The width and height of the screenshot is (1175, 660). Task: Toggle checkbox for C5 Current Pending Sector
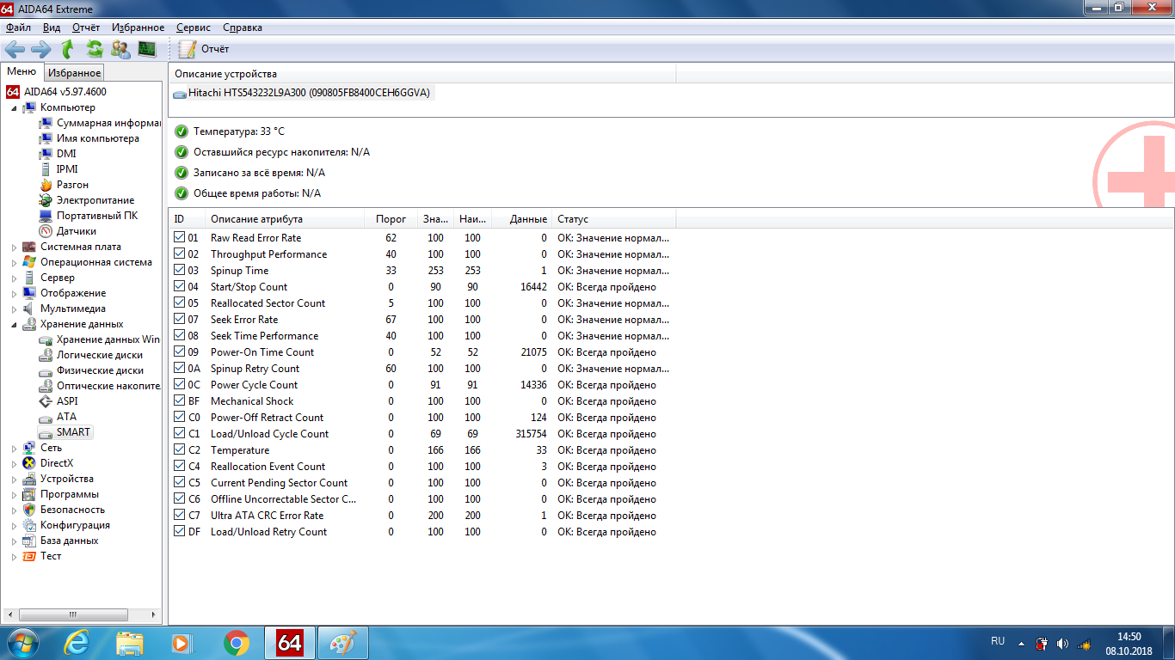pos(179,482)
